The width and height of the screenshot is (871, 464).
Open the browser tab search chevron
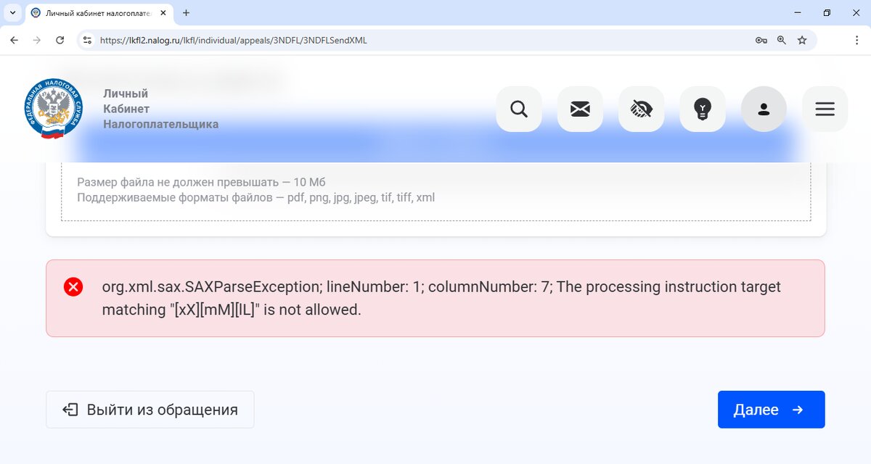click(x=12, y=12)
